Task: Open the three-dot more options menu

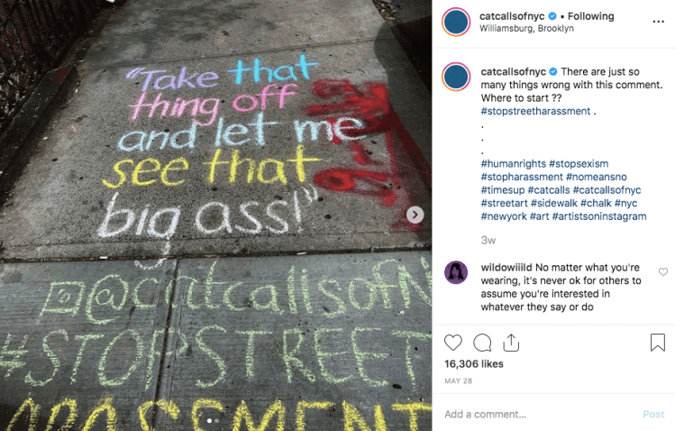Action: click(x=658, y=22)
